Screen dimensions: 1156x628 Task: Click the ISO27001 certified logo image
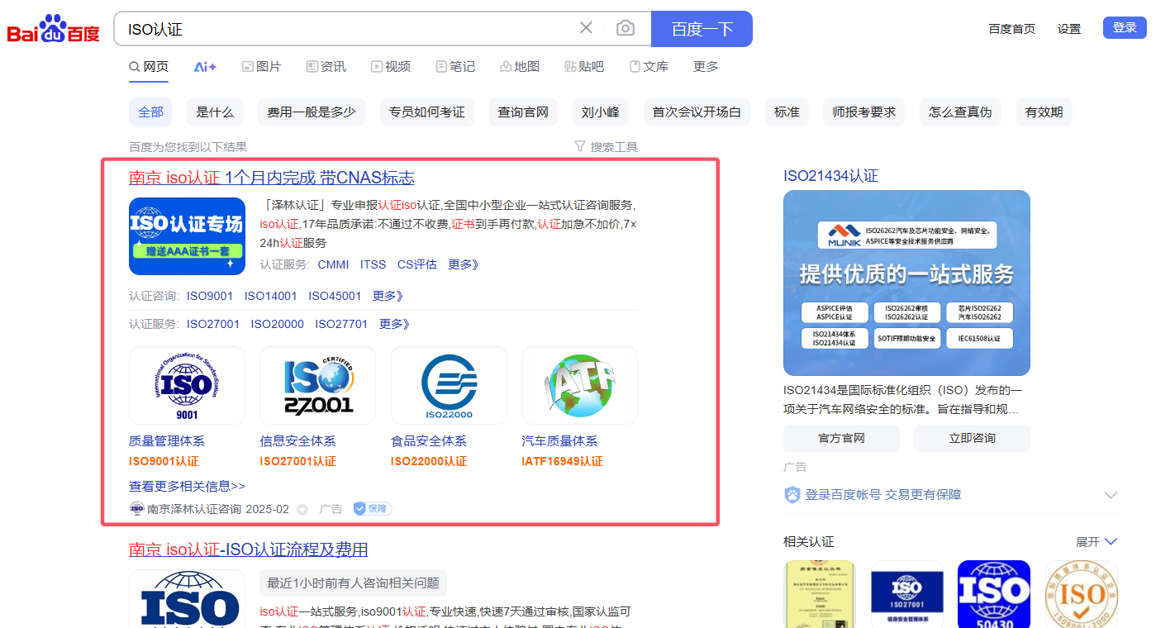tap(317, 385)
